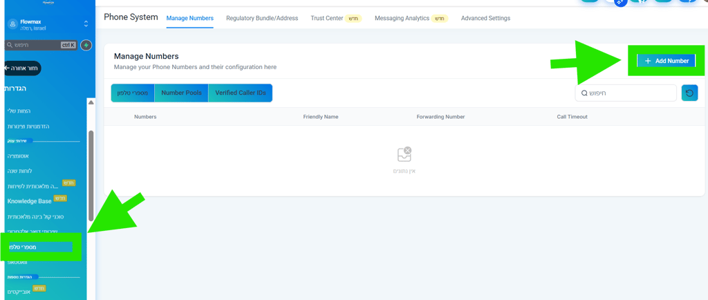Open Knowledge Base in the sidebar

[x=29, y=201]
